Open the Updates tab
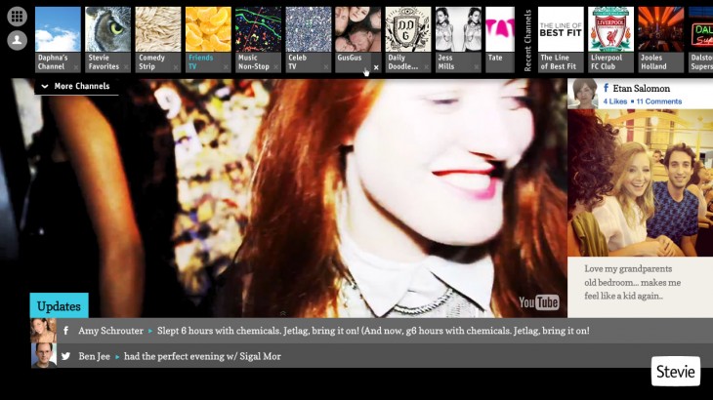Image resolution: width=713 pixels, height=400 pixels. pos(59,305)
